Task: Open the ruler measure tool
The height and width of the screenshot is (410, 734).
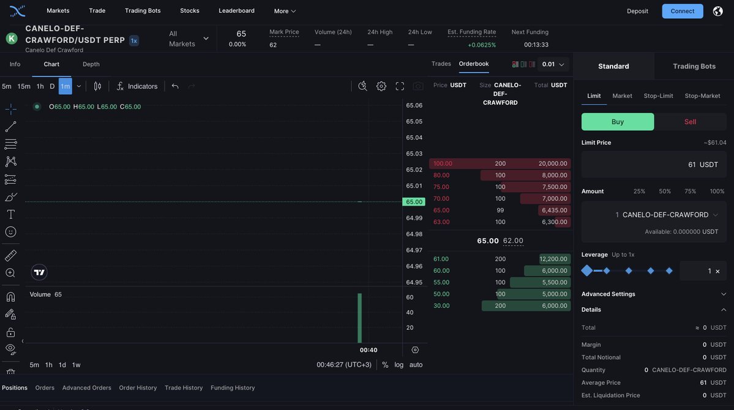Action: tap(10, 255)
